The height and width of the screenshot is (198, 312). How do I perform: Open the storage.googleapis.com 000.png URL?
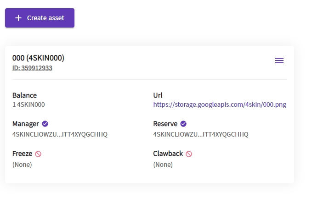220,104
